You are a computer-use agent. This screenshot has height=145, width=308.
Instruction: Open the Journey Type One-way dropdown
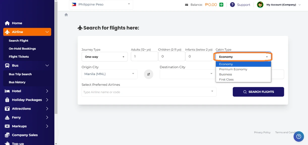[104, 57]
